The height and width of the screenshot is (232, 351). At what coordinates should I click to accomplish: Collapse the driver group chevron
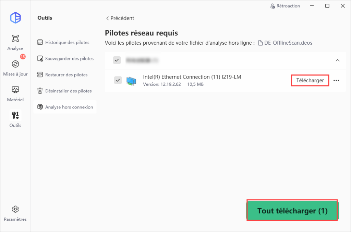coord(338,60)
